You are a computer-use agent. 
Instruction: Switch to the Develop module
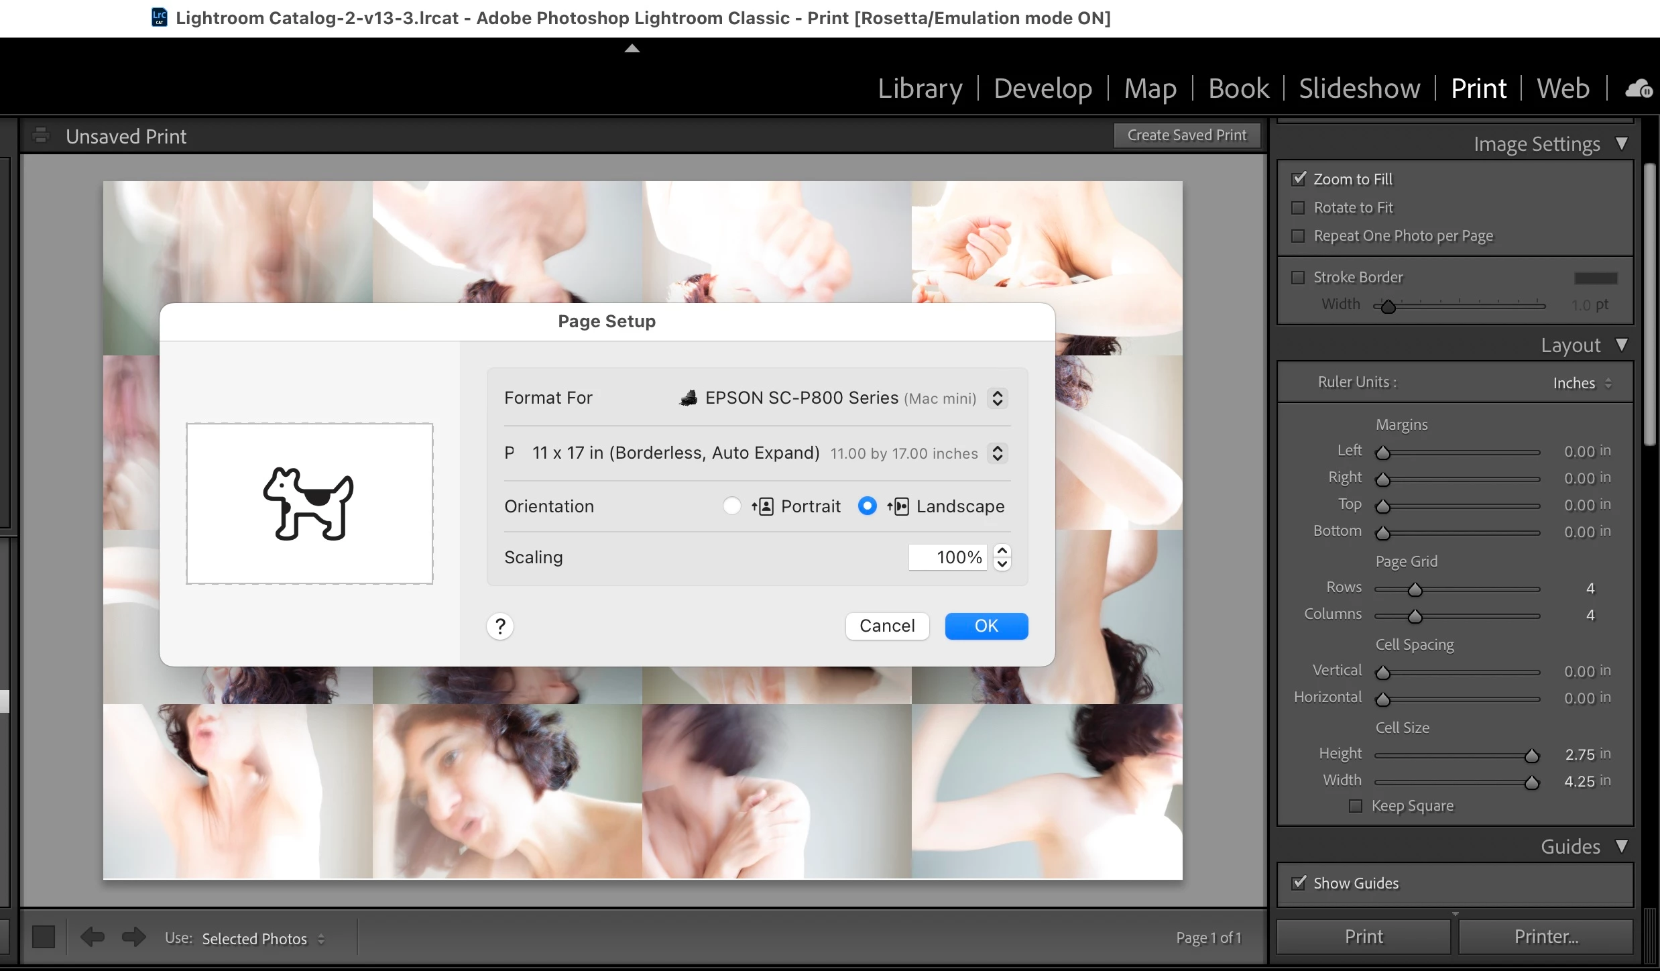[1043, 89]
